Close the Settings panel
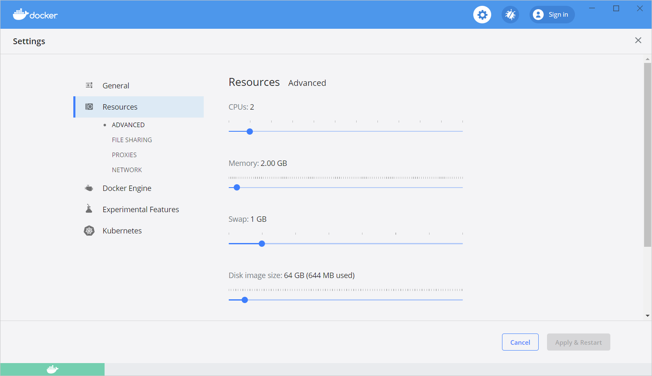The image size is (652, 376). click(x=638, y=40)
